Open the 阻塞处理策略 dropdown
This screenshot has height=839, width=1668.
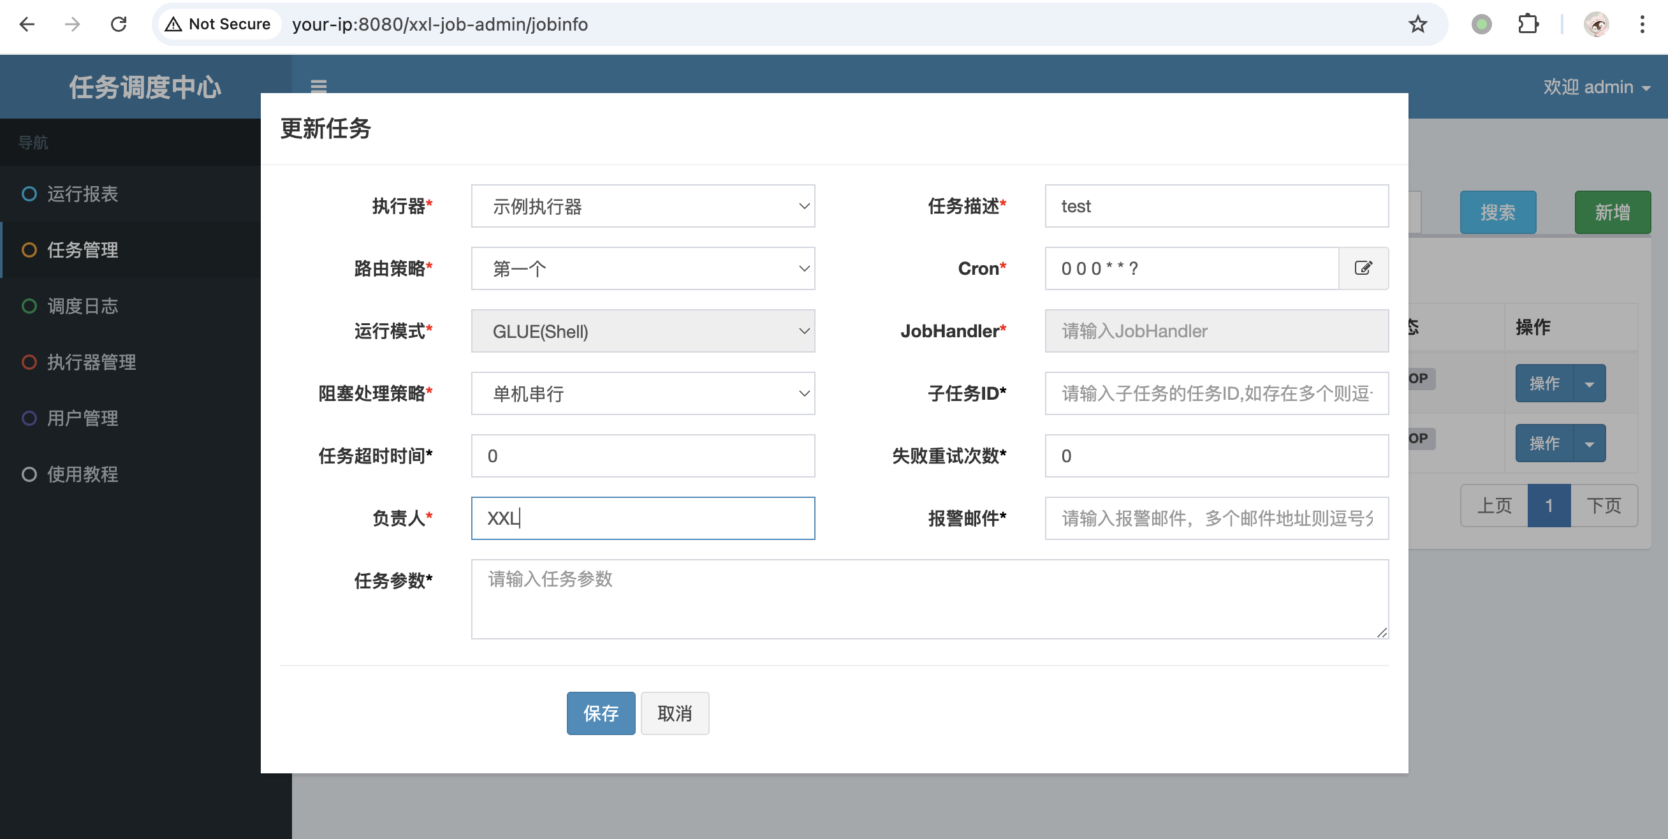coord(642,393)
